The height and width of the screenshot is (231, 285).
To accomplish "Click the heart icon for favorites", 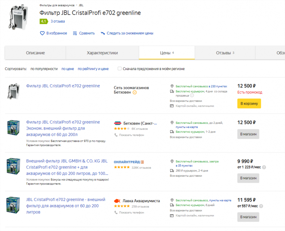I will [42, 33].
